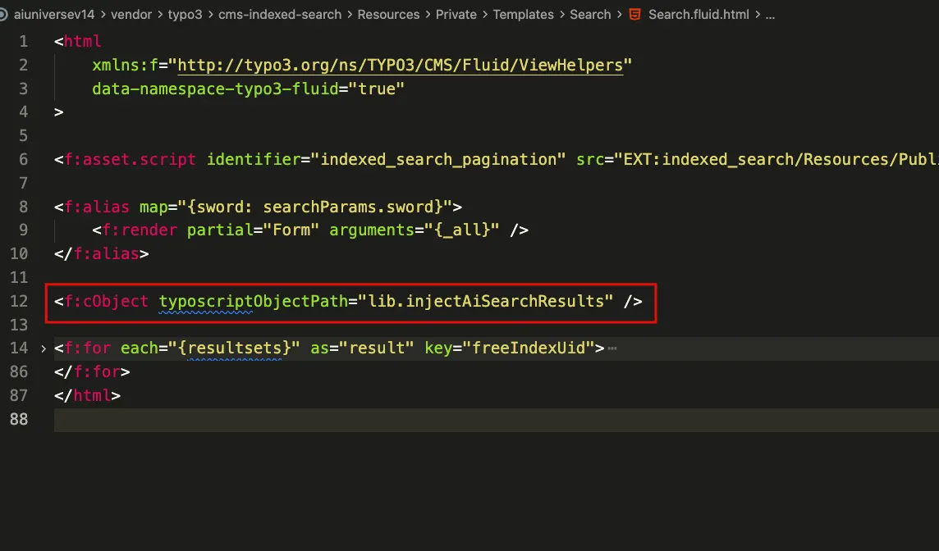The height and width of the screenshot is (551, 939).
Task: Select Search.fluid.html in the breadcrumb
Action: (699, 15)
